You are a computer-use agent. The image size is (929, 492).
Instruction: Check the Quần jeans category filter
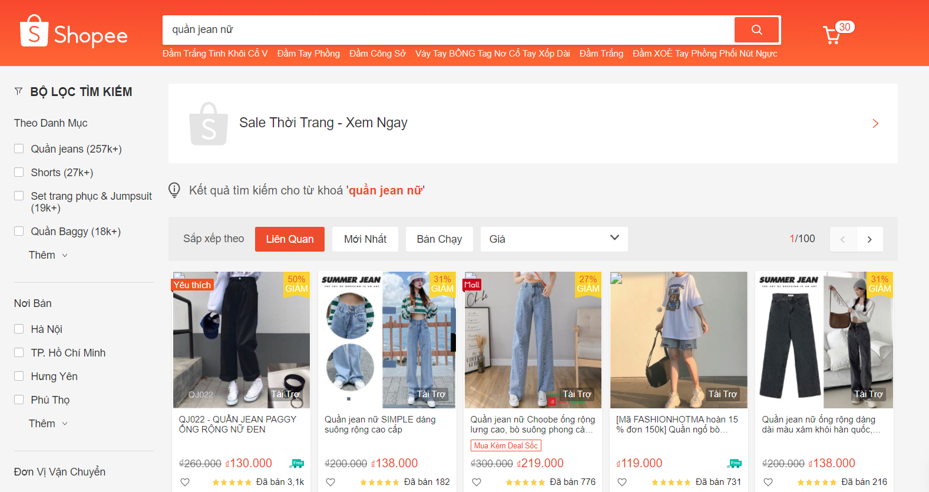[x=19, y=149]
